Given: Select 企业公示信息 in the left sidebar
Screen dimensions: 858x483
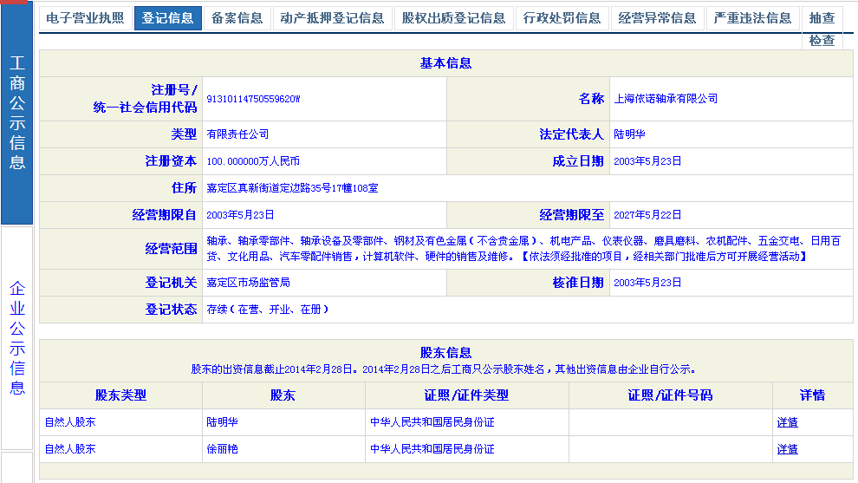Looking at the screenshot, I should point(16,338).
